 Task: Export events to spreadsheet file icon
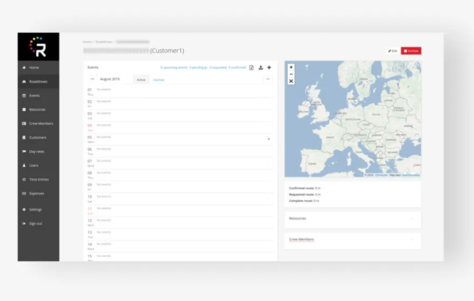point(252,68)
